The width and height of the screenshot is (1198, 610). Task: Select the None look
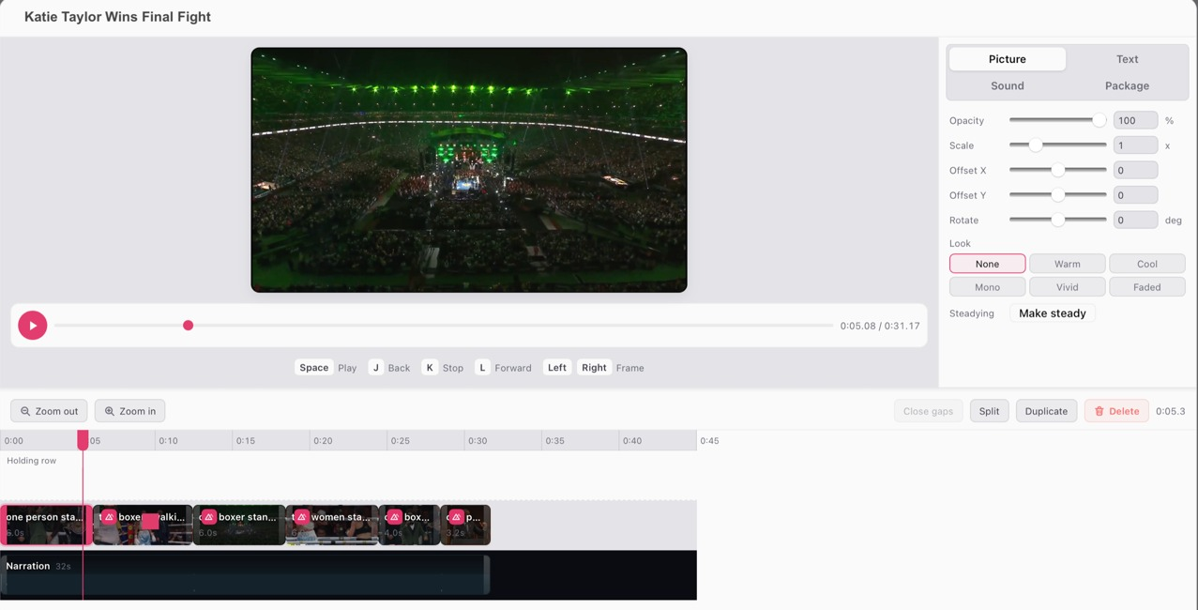tap(987, 264)
